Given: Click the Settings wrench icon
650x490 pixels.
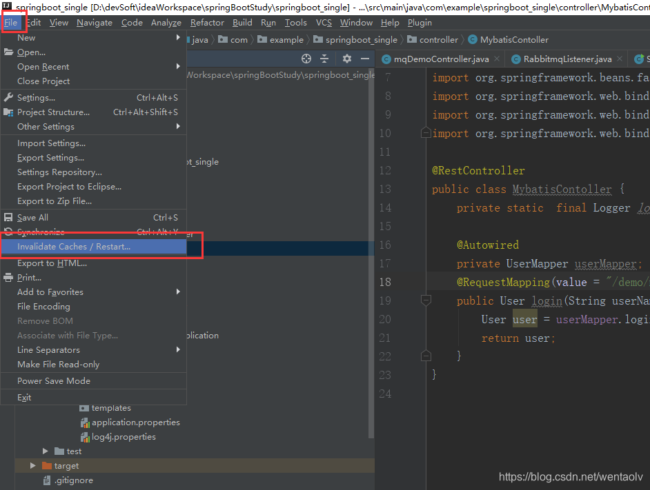Looking at the screenshot, I should 8,98.
